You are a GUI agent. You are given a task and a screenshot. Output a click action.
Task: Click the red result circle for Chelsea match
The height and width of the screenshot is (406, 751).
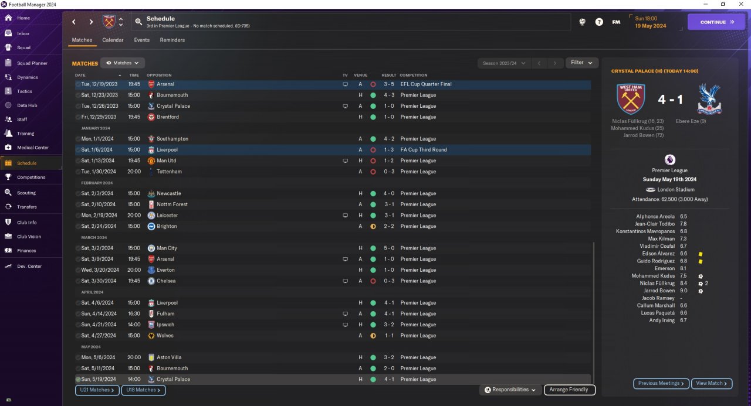pyautogui.click(x=373, y=281)
